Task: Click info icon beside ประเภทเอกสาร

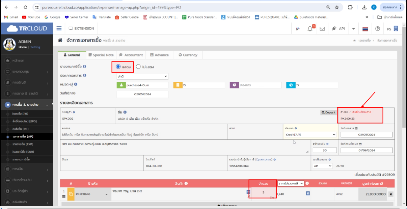Action: [x=84, y=75]
